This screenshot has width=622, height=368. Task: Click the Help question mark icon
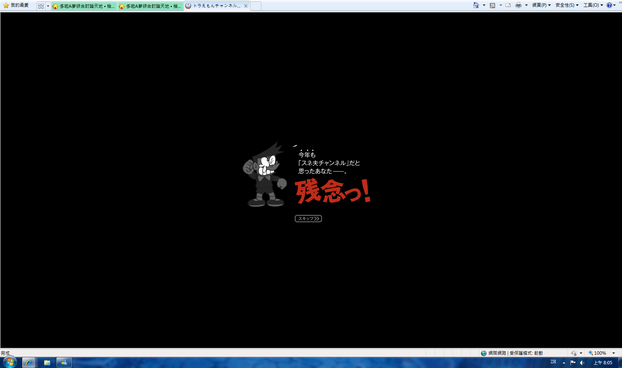point(609,5)
